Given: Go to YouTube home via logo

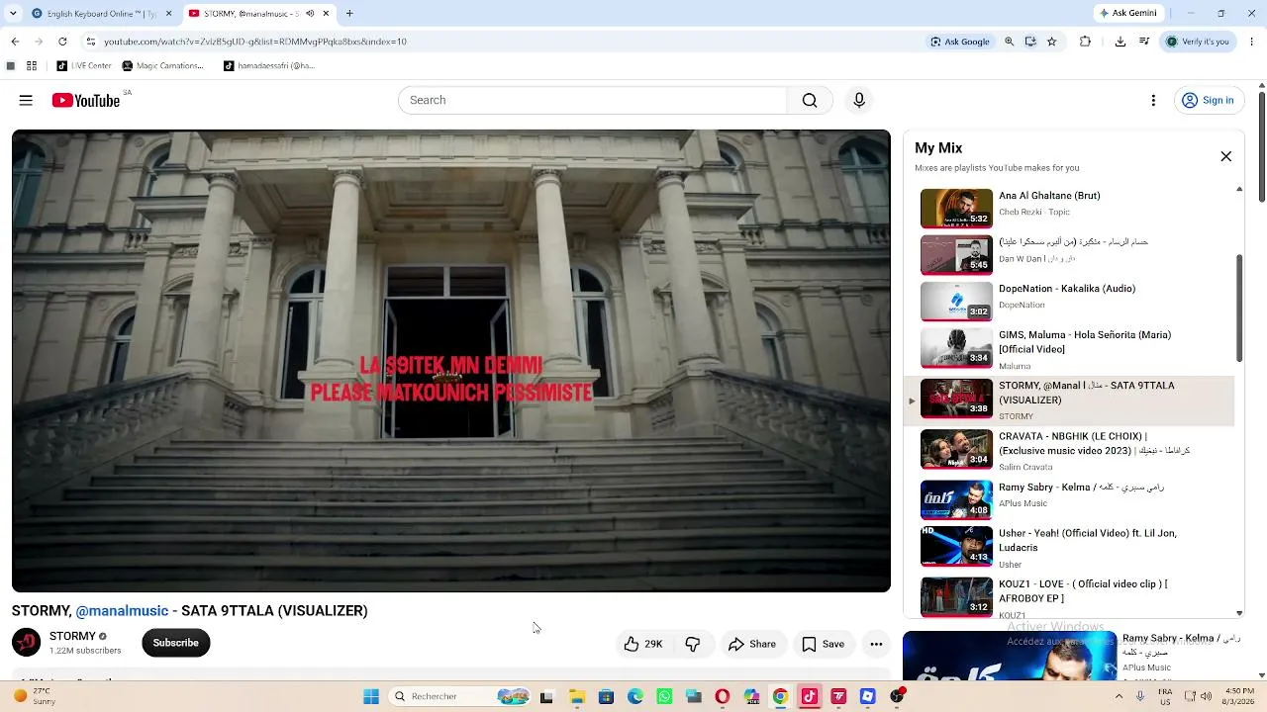Looking at the screenshot, I should click(85, 100).
